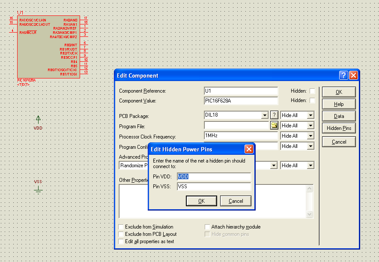Close the Edit Component dialog window
The width and height of the screenshot is (379, 262).
[x=353, y=75]
